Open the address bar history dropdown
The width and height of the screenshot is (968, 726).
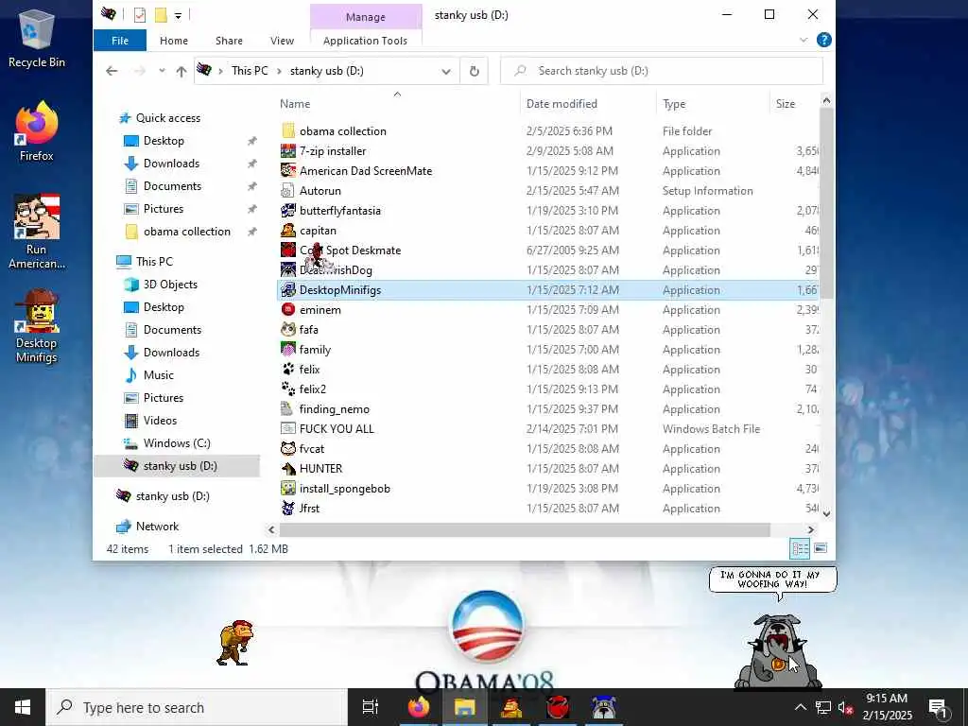(446, 71)
